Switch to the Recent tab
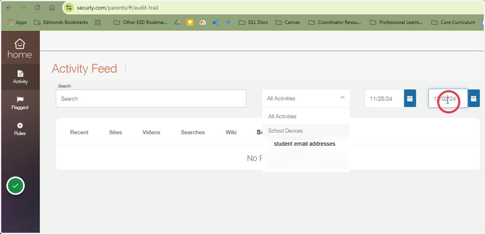 coord(79,132)
